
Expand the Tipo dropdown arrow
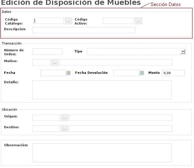coord(183,51)
